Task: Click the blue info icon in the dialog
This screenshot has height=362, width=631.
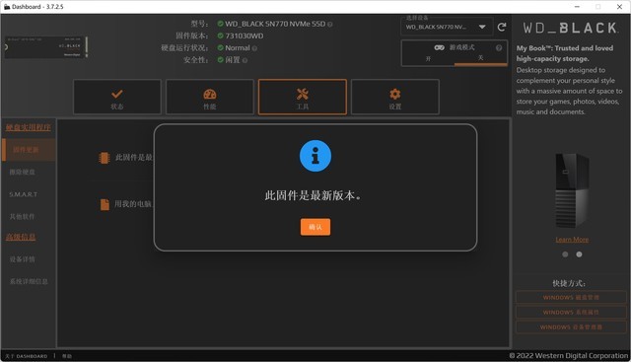Action: click(315, 156)
